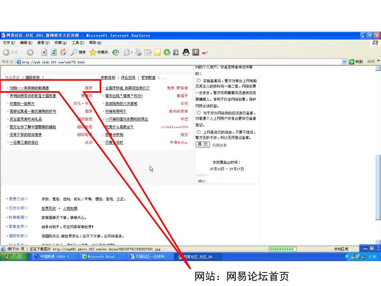Open the 编辑 (Edit) menu
This screenshot has height=286, width=381.
tap(26, 43)
